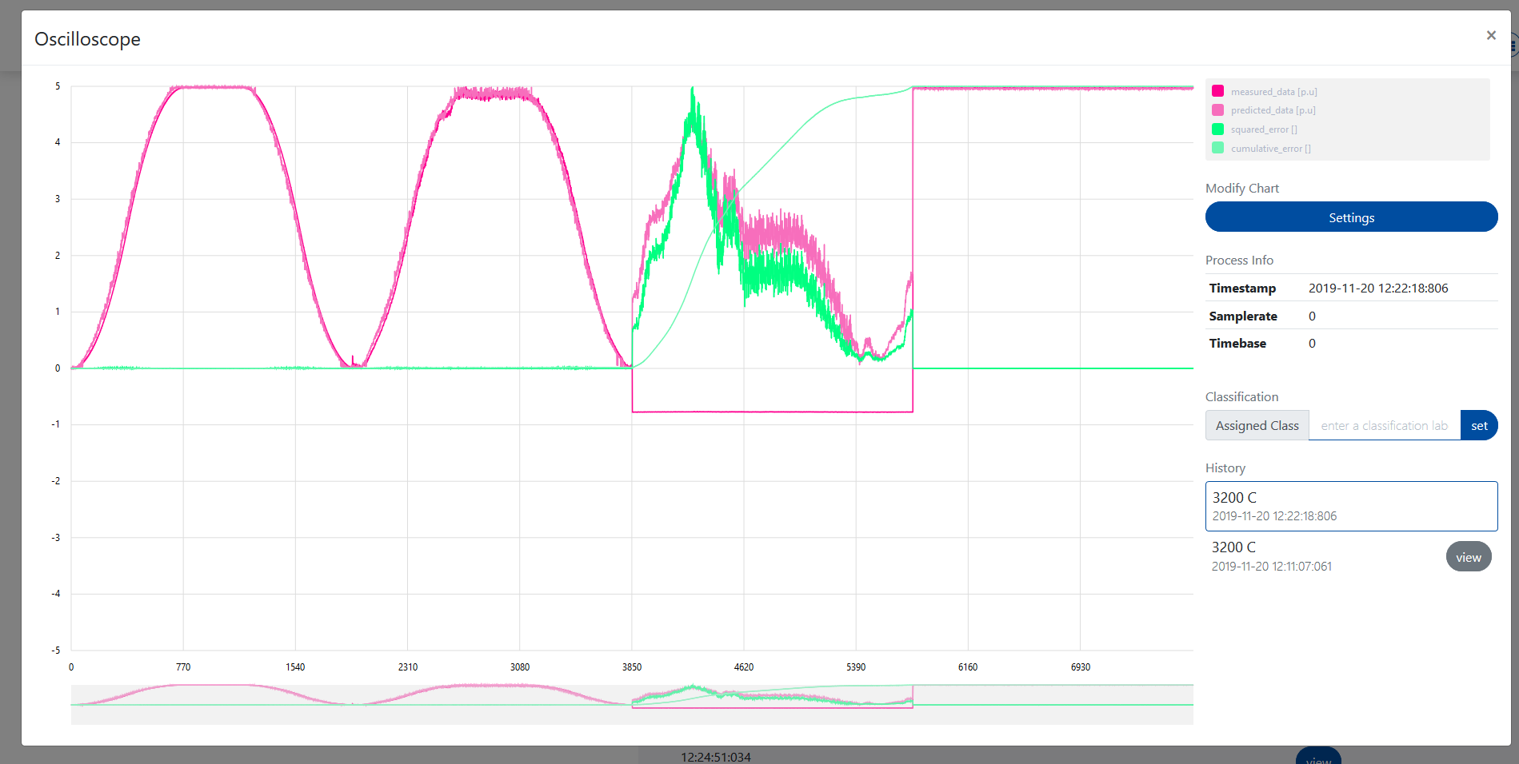Viewport: 1519px width, 764px height.
Task: Click the overview range navigator below the chart
Action: pyautogui.click(x=632, y=704)
